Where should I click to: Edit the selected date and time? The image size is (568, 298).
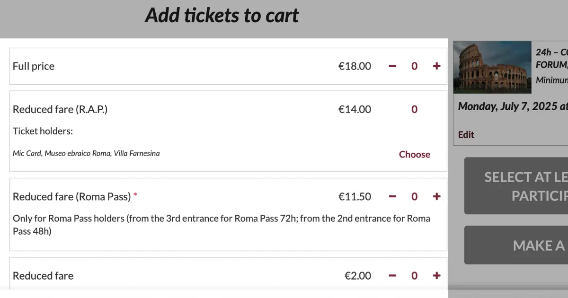466,135
